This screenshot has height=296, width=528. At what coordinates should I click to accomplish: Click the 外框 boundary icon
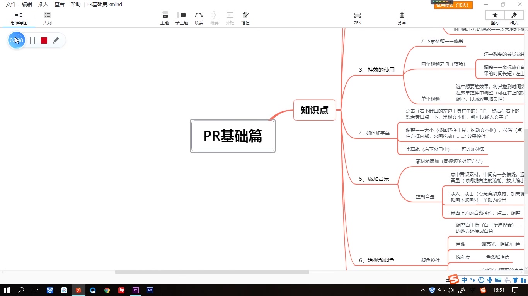[230, 18]
